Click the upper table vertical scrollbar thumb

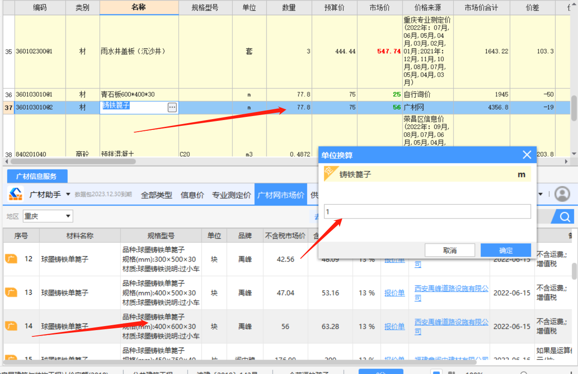pyautogui.click(x=574, y=107)
